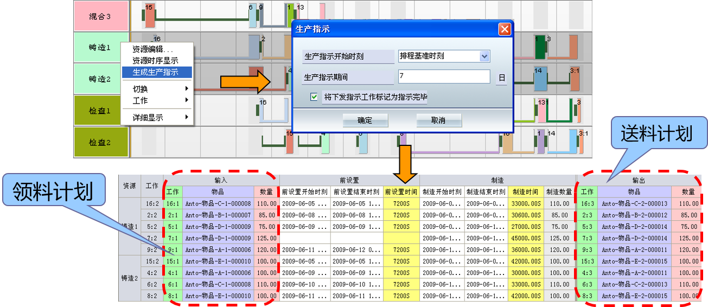Toggle 将下发指示工作标记为指示完毕 checkbox
The height and width of the screenshot is (307, 708).
pyautogui.click(x=314, y=97)
